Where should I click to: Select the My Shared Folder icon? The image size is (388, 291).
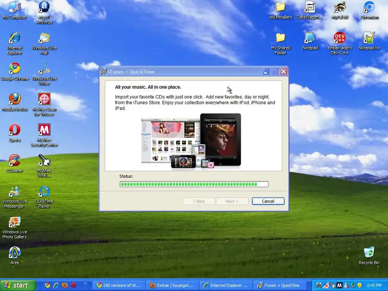click(281, 43)
